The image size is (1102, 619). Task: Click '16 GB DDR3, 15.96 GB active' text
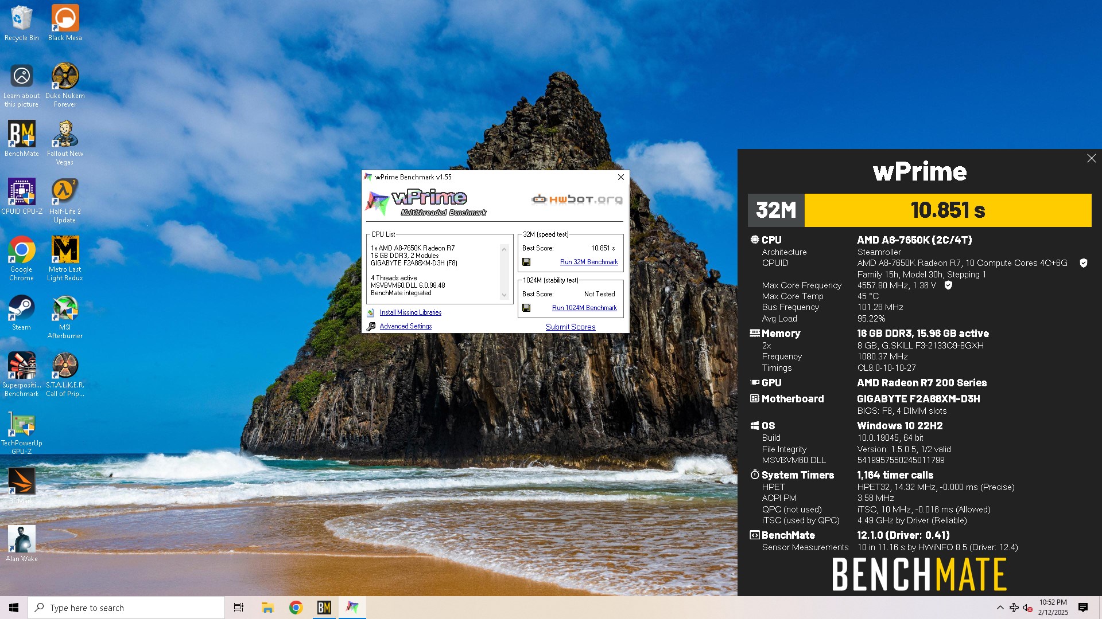[923, 334]
